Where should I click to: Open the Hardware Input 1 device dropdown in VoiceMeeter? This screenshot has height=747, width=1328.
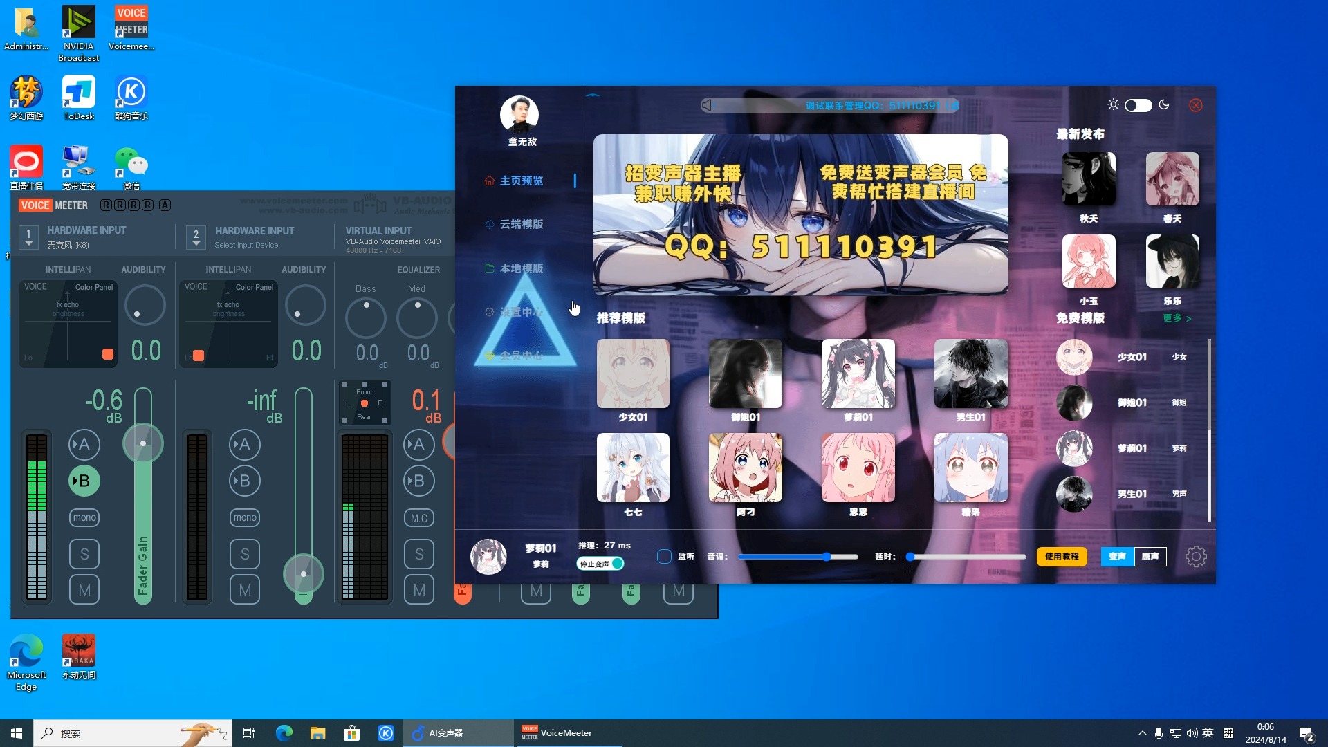point(28,237)
